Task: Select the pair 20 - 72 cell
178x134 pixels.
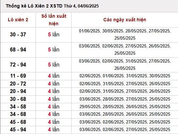Action: pos(18,84)
